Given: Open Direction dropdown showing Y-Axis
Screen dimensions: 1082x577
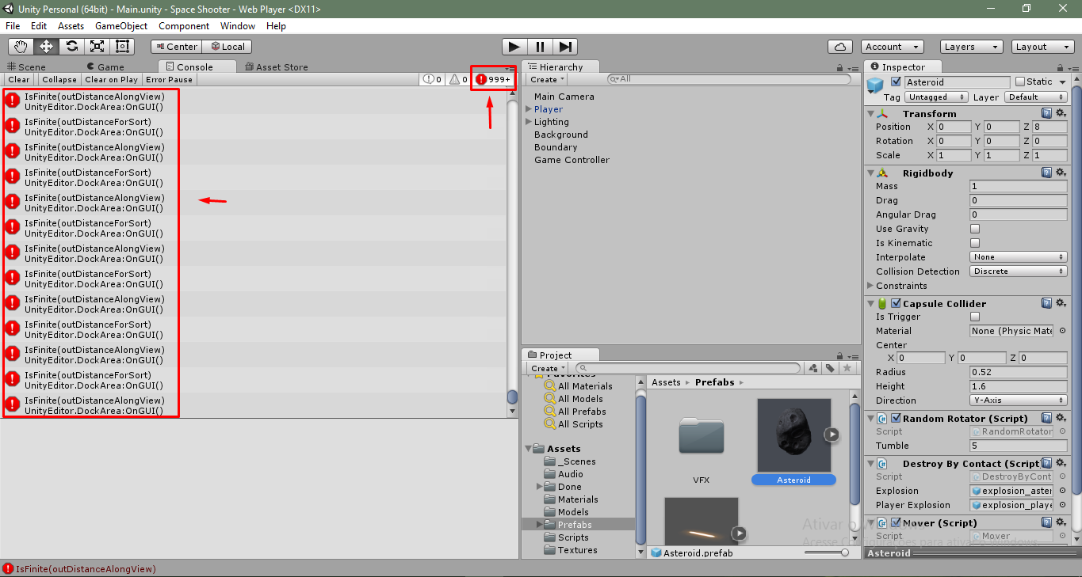Looking at the screenshot, I should [x=1019, y=400].
